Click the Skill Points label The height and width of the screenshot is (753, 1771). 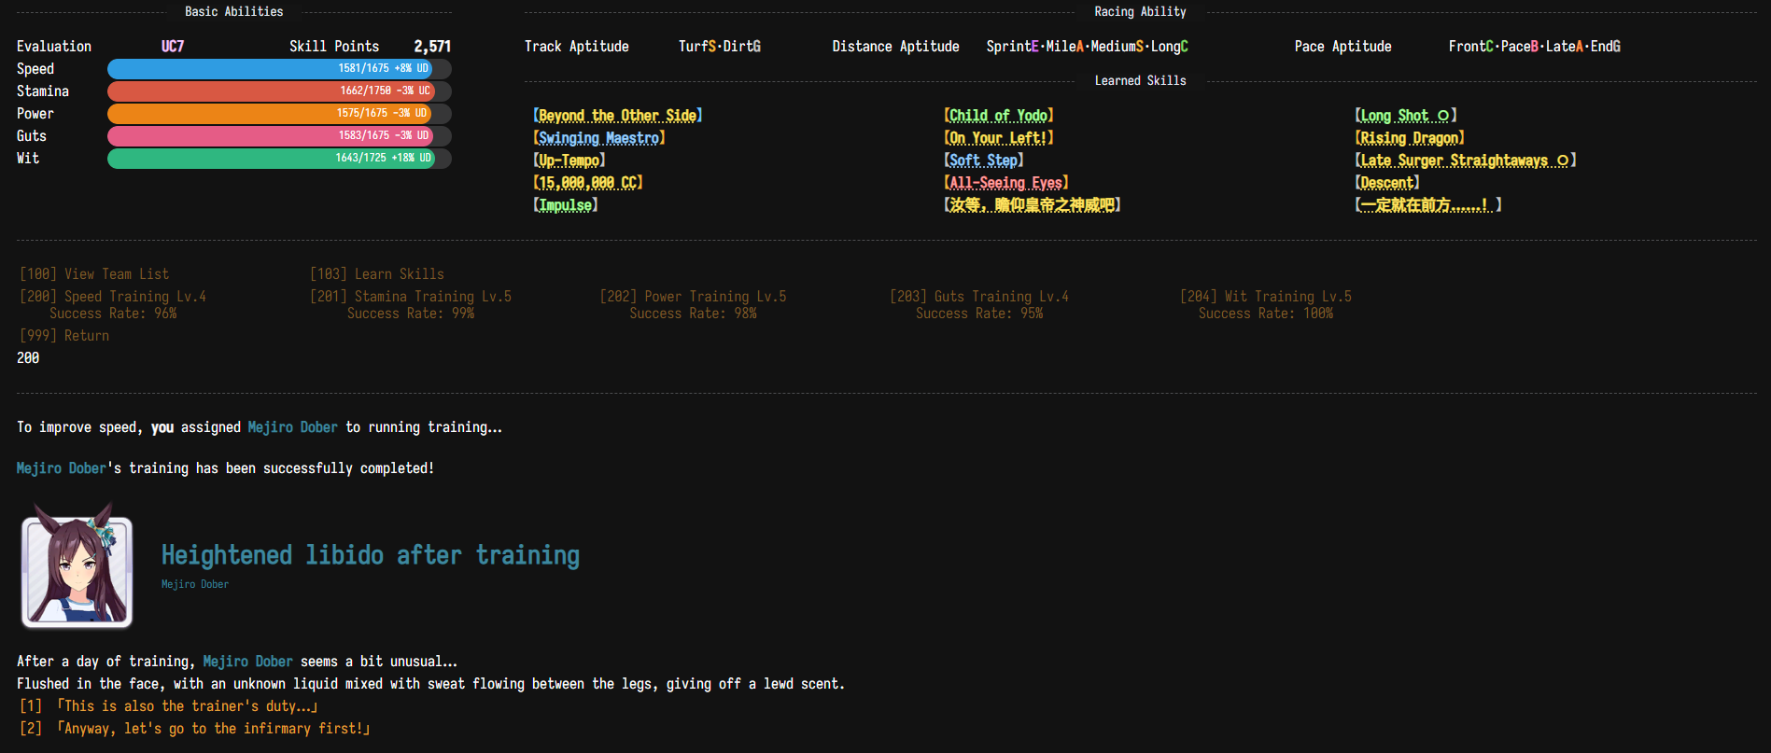point(334,47)
